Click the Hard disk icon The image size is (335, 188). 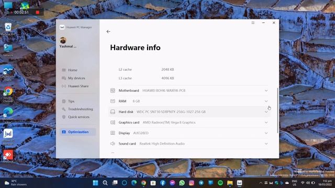tap(113, 112)
